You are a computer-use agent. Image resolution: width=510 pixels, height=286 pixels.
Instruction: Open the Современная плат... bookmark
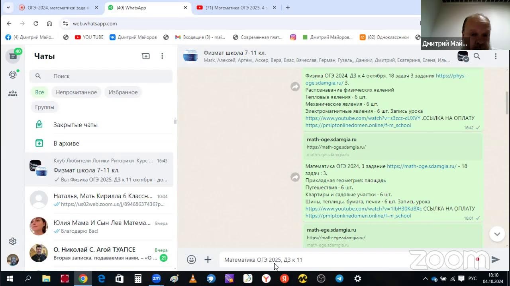click(x=258, y=37)
